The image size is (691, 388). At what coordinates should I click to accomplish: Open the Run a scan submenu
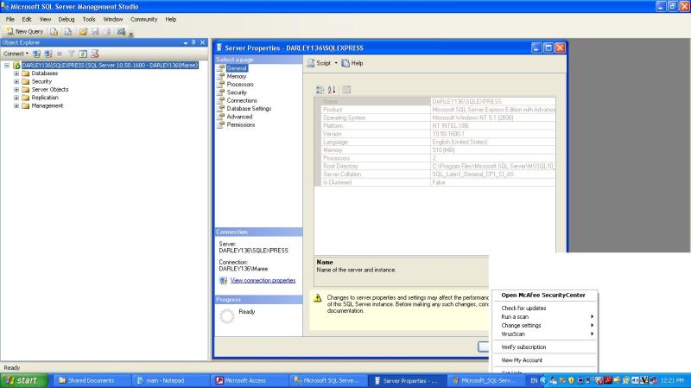point(545,317)
